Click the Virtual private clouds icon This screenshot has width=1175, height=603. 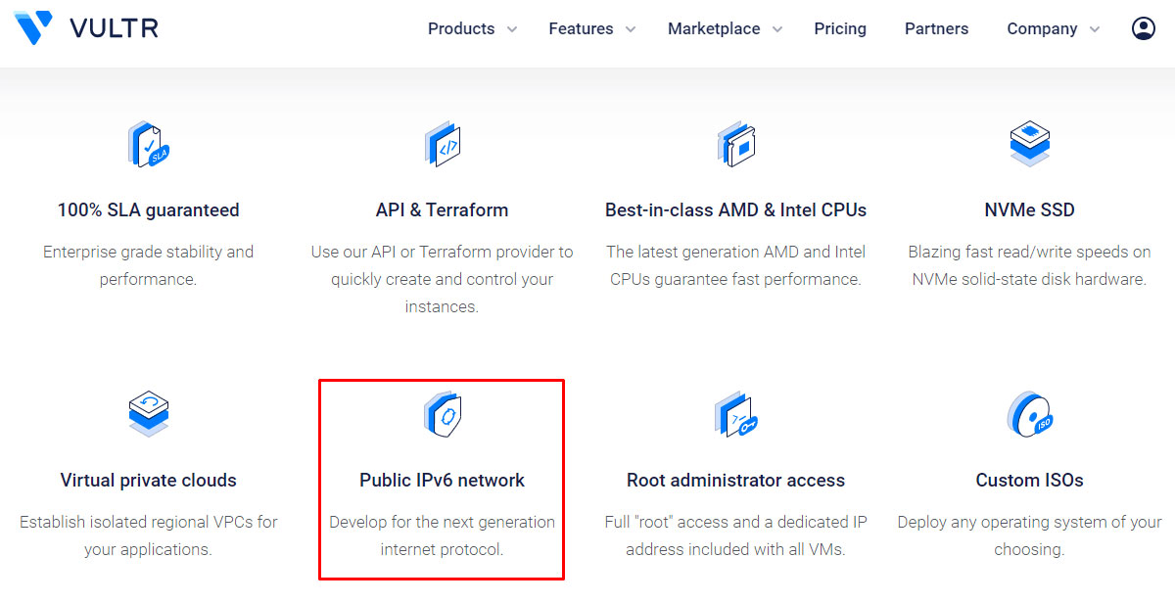[149, 414]
